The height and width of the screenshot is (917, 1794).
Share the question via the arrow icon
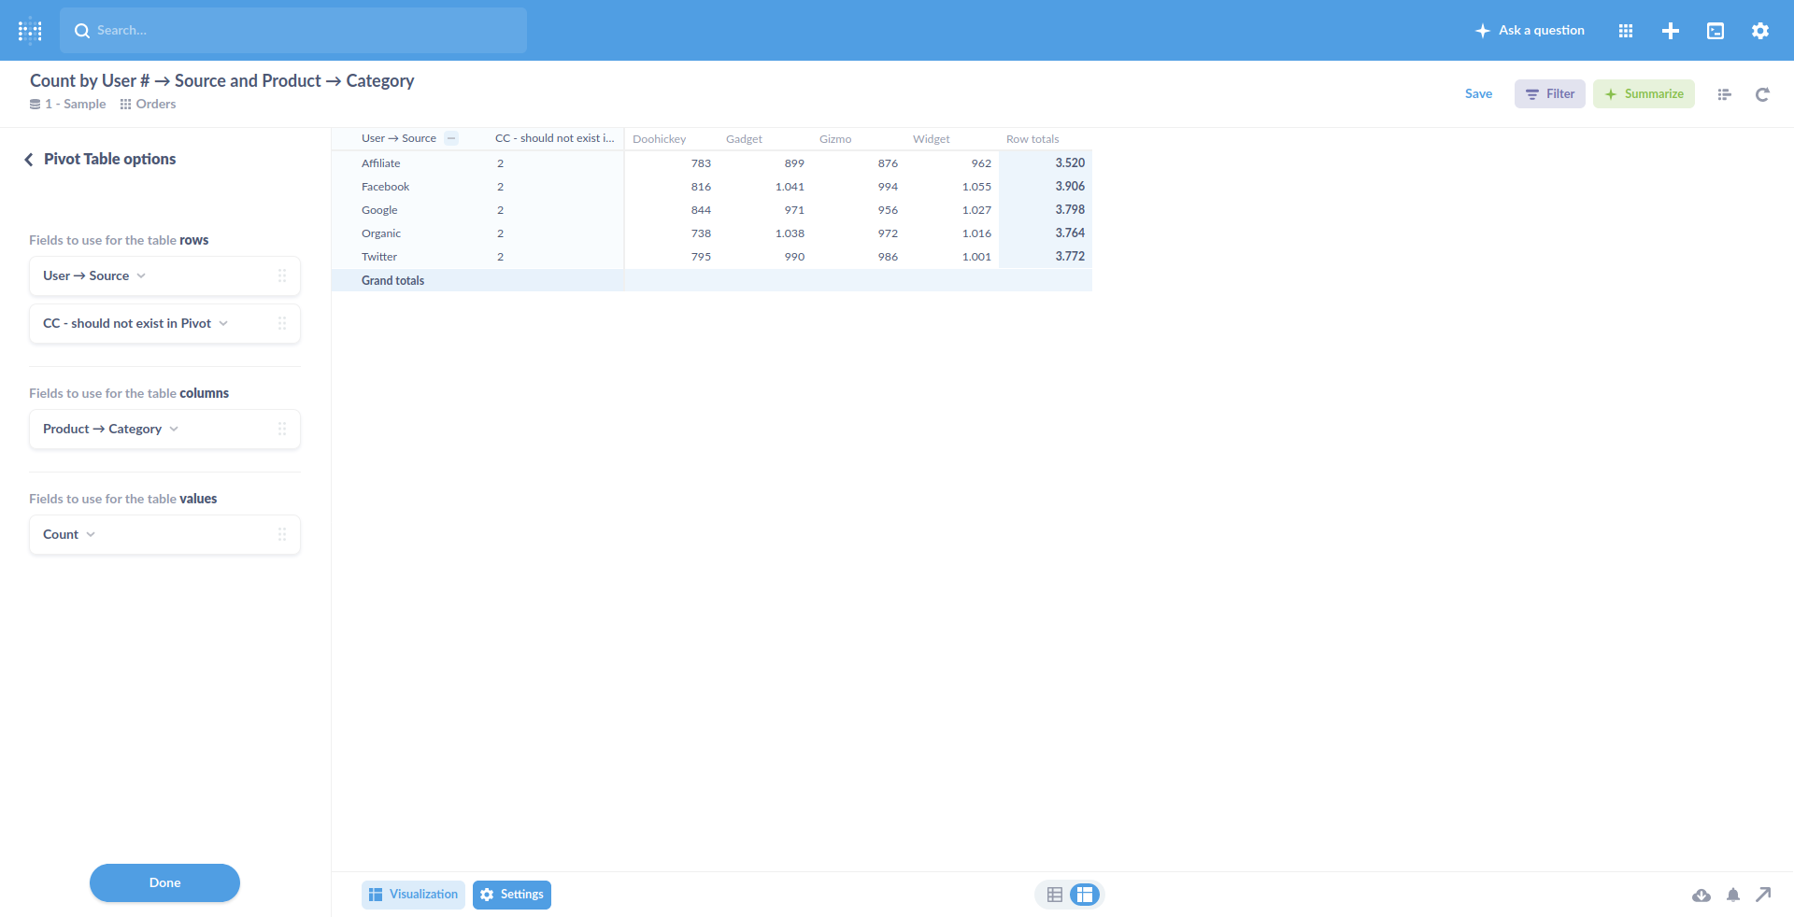[x=1766, y=895]
